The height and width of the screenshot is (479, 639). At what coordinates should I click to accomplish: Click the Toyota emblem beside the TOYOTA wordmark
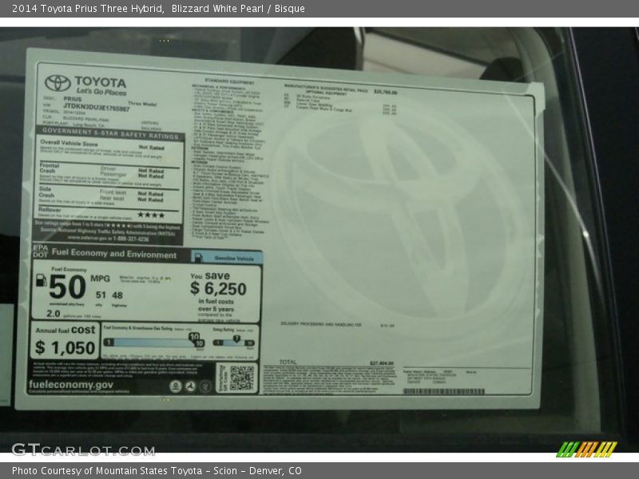pos(58,83)
